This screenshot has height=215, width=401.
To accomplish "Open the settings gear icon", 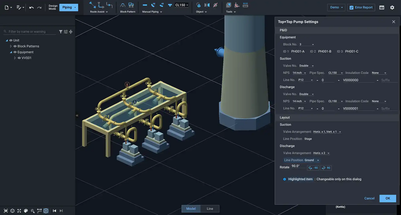I will point(392,8).
